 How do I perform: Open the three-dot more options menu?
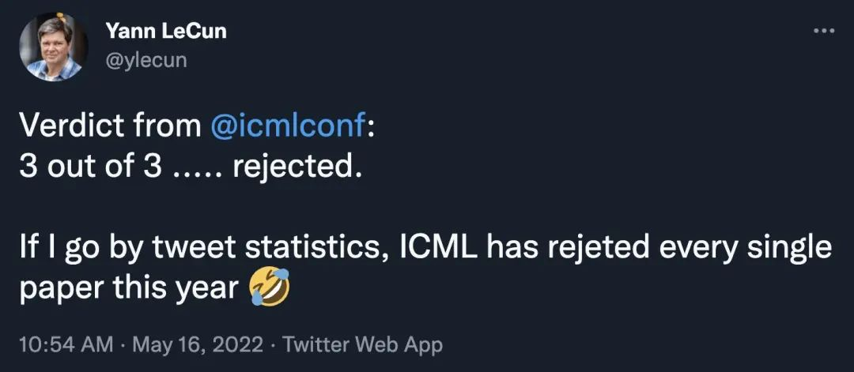[823, 31]
